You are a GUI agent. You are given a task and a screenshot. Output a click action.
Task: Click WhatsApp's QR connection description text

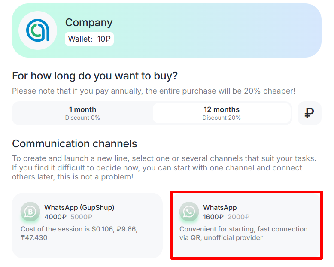243,233
